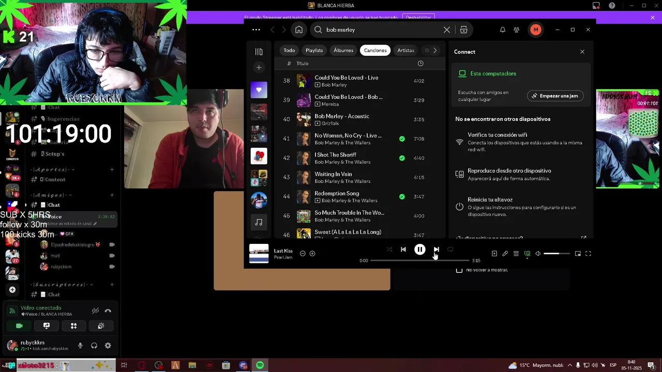Show more filter chips with the right chevron

pos(435,50)
